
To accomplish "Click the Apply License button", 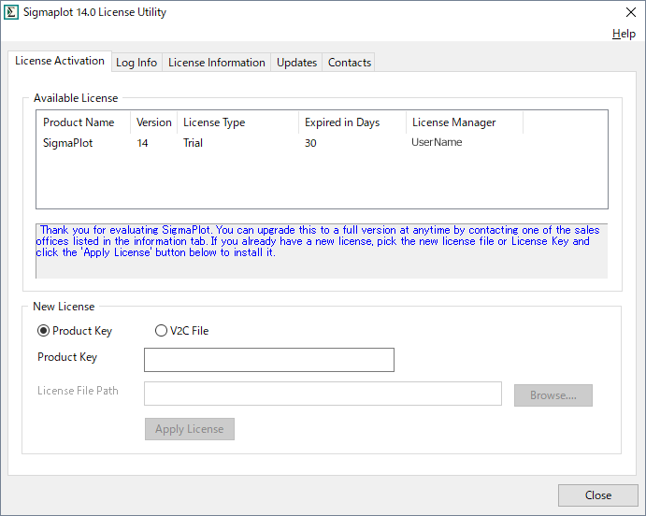I will (189, 429).
